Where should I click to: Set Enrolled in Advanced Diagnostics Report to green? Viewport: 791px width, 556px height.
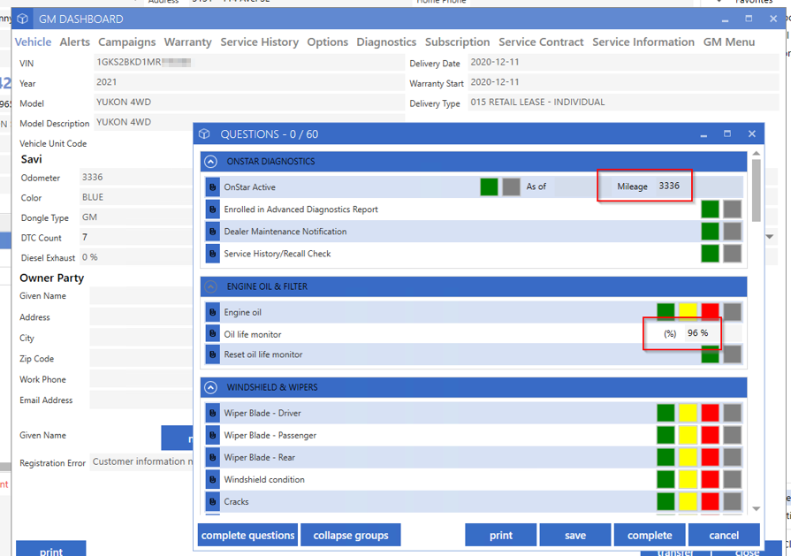[710, 209]
